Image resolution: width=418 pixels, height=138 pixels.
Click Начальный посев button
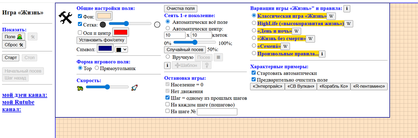coord(23,71)
